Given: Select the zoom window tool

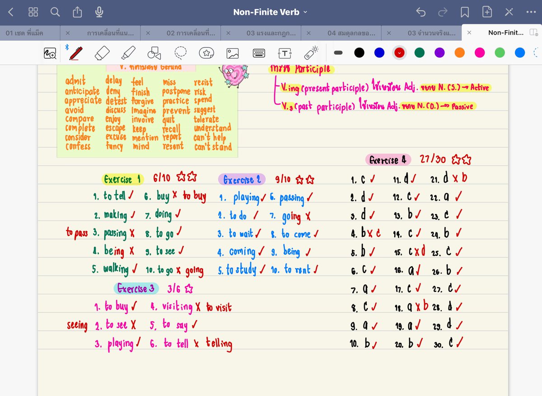Looking at the screenshot, I should [x=50, y=53].
